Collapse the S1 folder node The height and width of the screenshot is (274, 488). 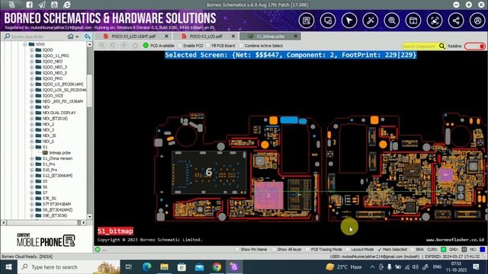32,147
